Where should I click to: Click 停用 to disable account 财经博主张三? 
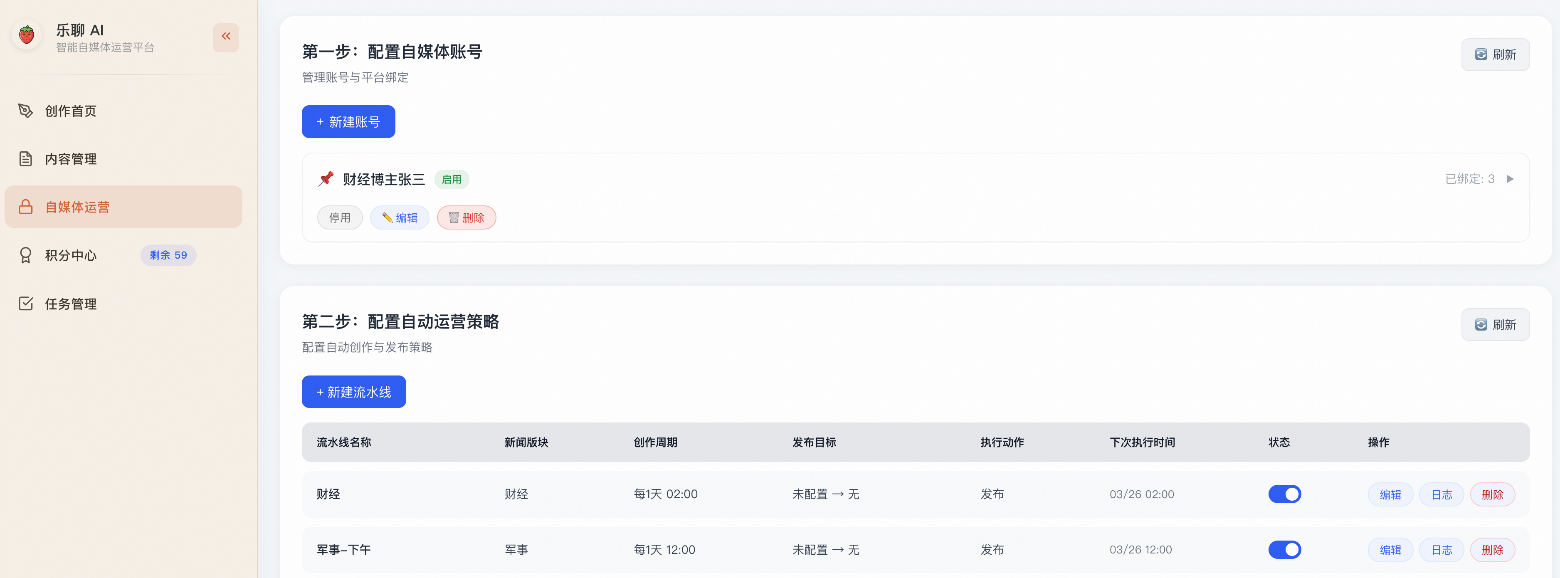pyautogui.click(x=340, y=217)
